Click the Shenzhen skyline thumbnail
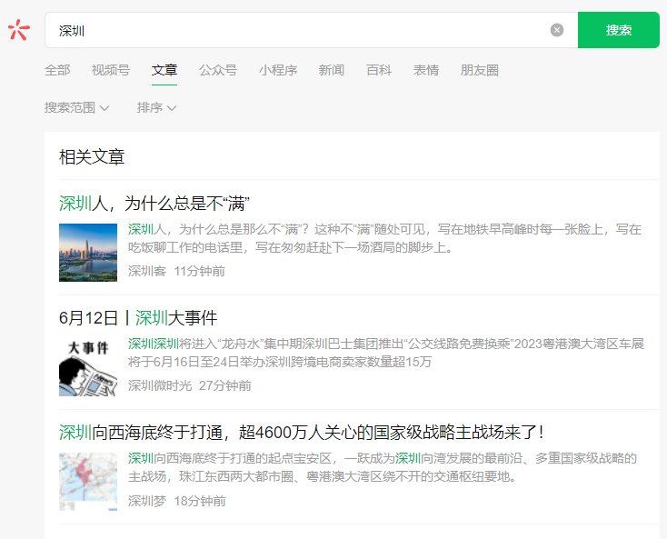 [88, 253]
